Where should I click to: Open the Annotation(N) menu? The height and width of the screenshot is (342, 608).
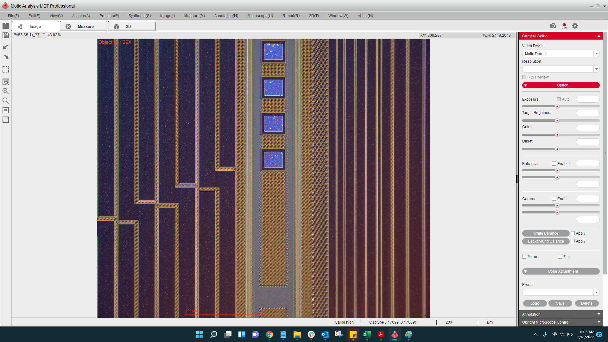click(226, 16)
